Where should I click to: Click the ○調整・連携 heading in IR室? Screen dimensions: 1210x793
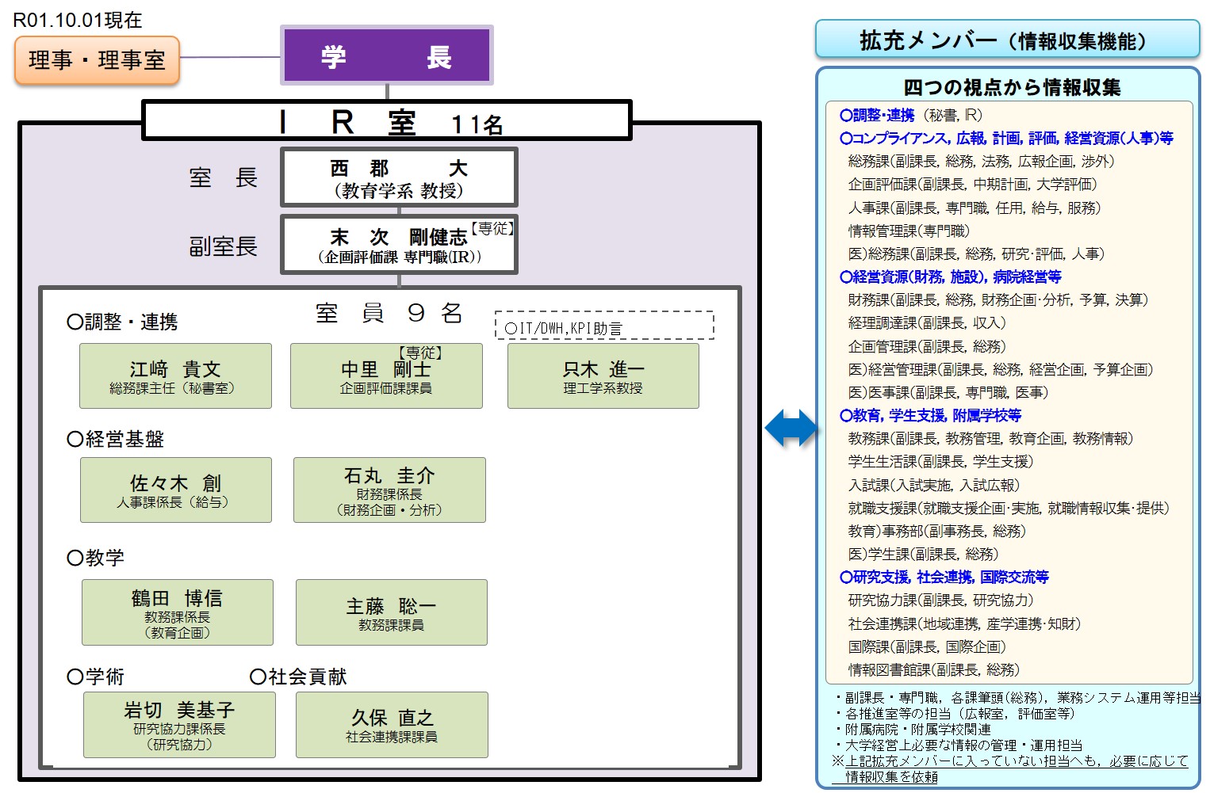pos(122,322)
